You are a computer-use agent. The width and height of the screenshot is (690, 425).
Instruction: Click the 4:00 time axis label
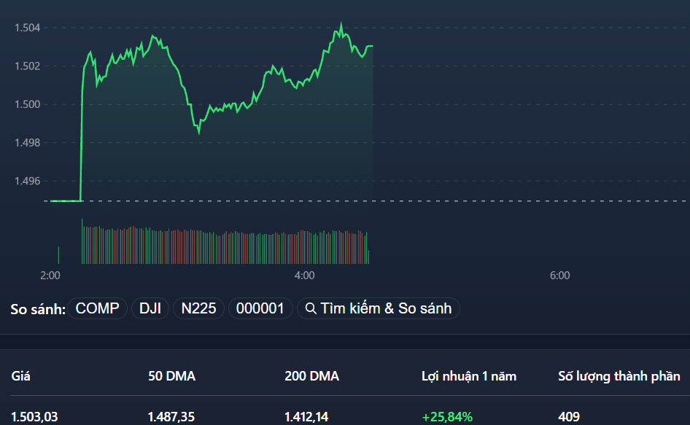305,276
